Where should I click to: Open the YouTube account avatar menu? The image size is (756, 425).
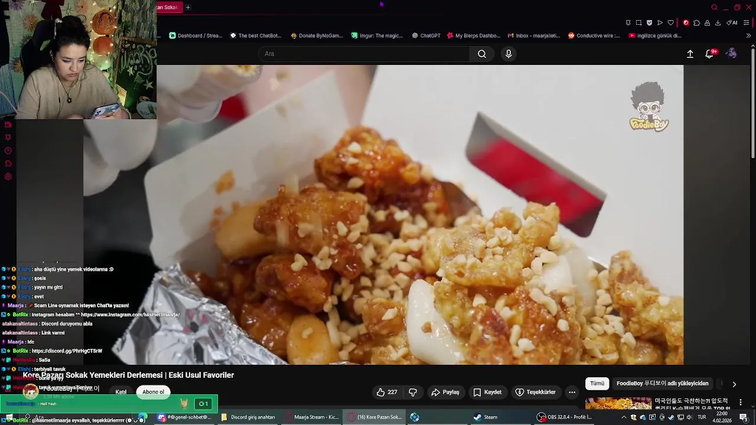pos(731,54)
